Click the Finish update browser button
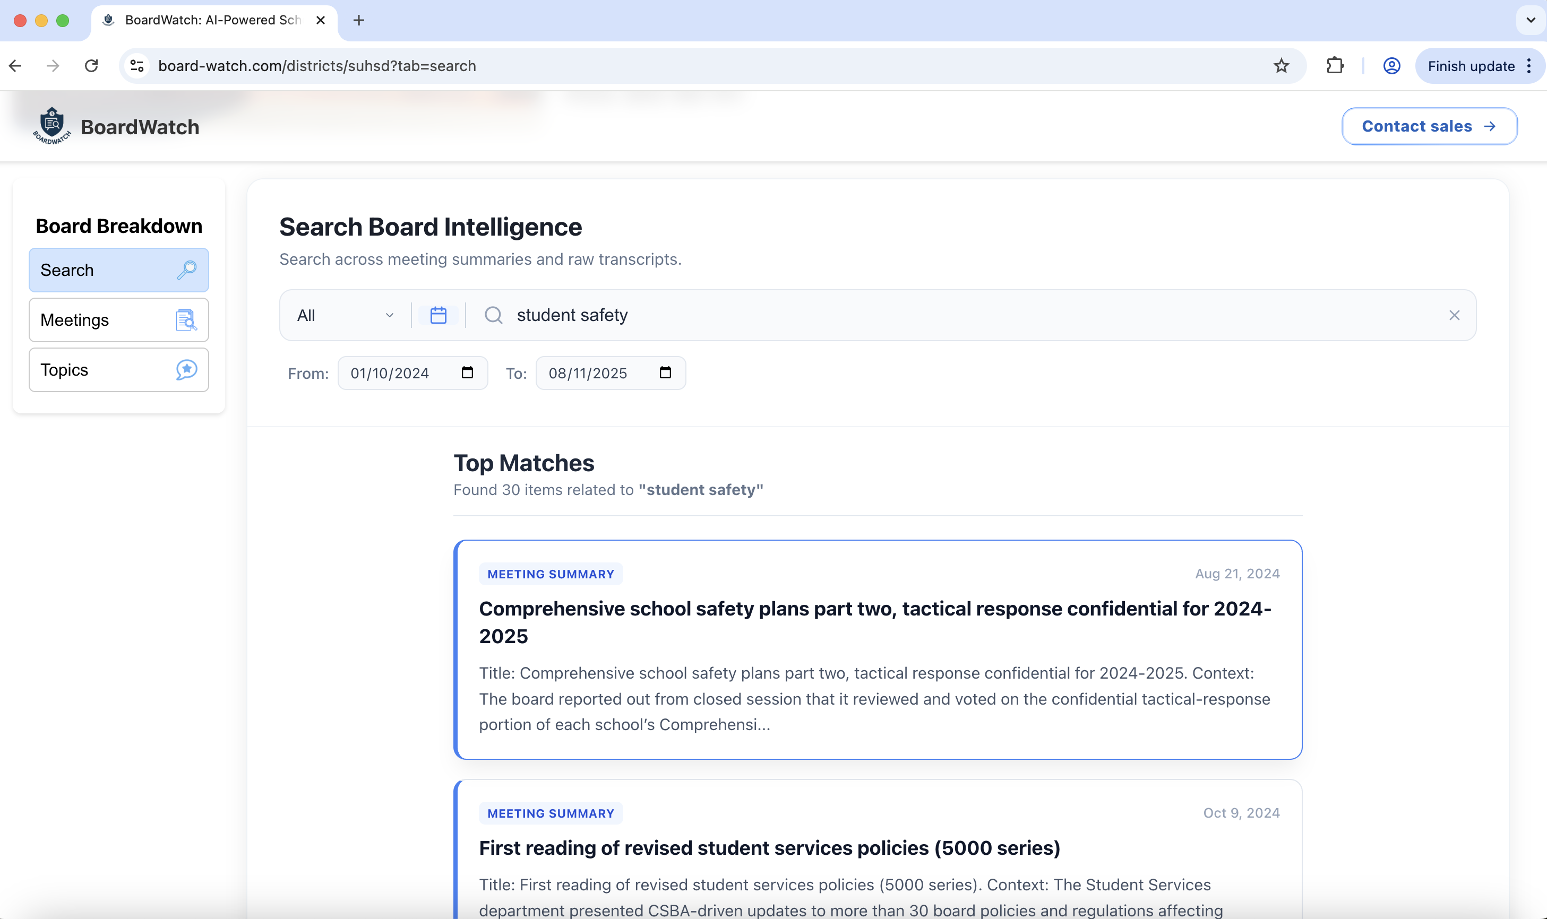This screenshot has height=919, width=1547. click(1471, 66)
